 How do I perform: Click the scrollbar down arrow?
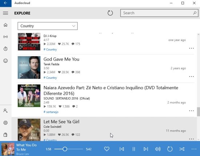(199, 139)
